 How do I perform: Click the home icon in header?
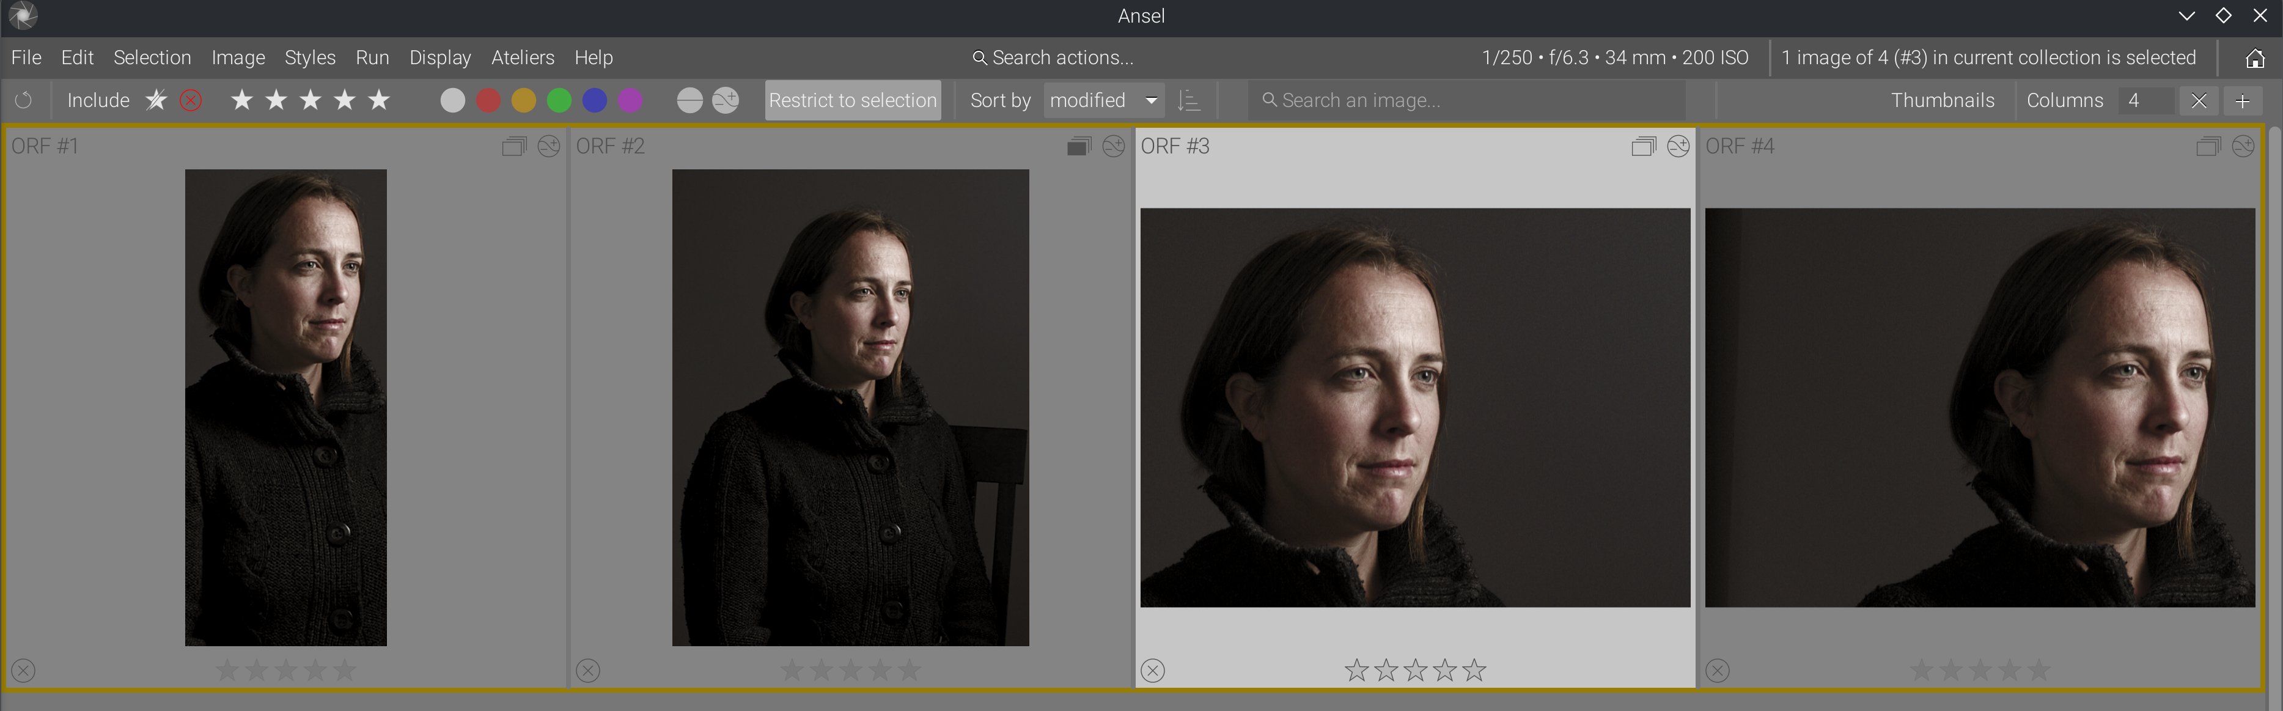(2255, 57)
